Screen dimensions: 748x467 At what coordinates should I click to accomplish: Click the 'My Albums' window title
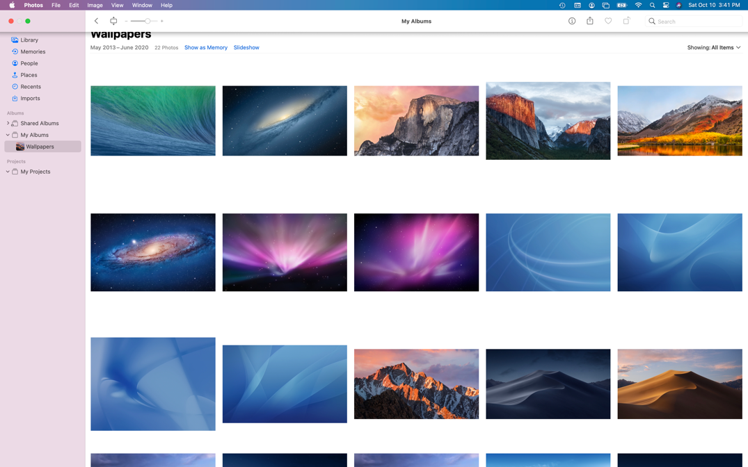pos(417,21)
